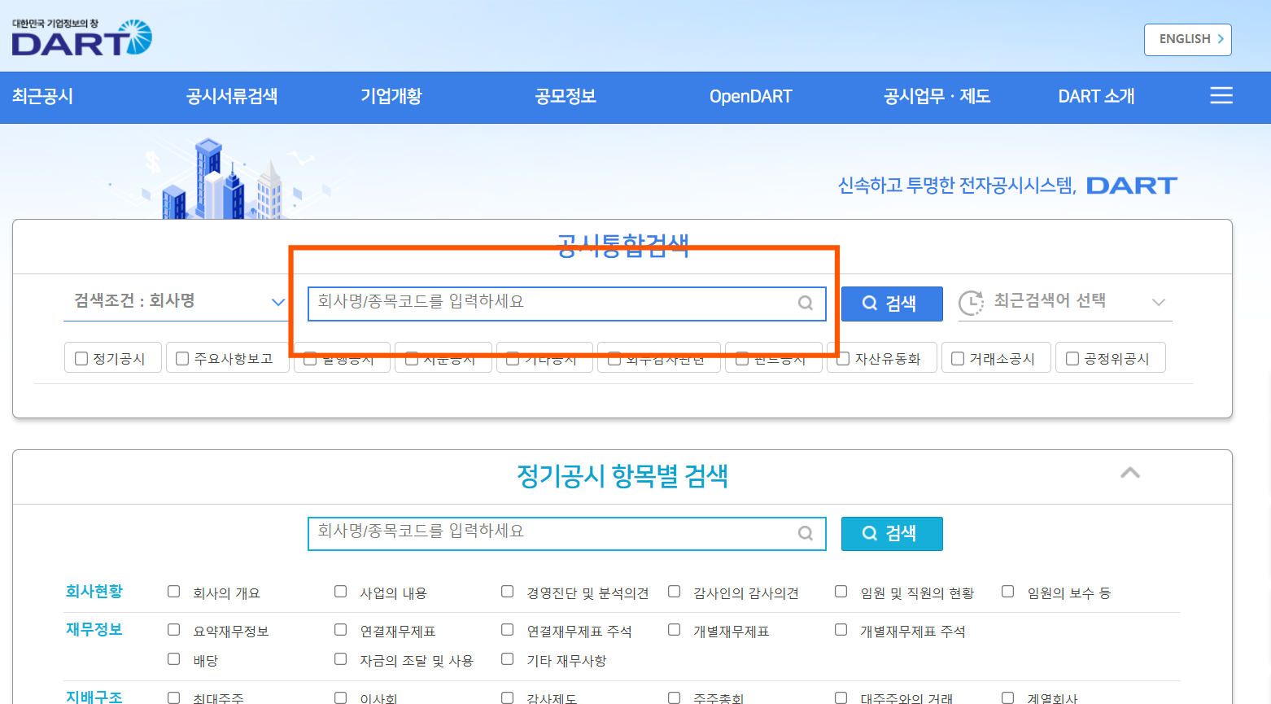Check the 감사인의 감사의견 checkbox
1271x704 pixels.
[675, 592]
